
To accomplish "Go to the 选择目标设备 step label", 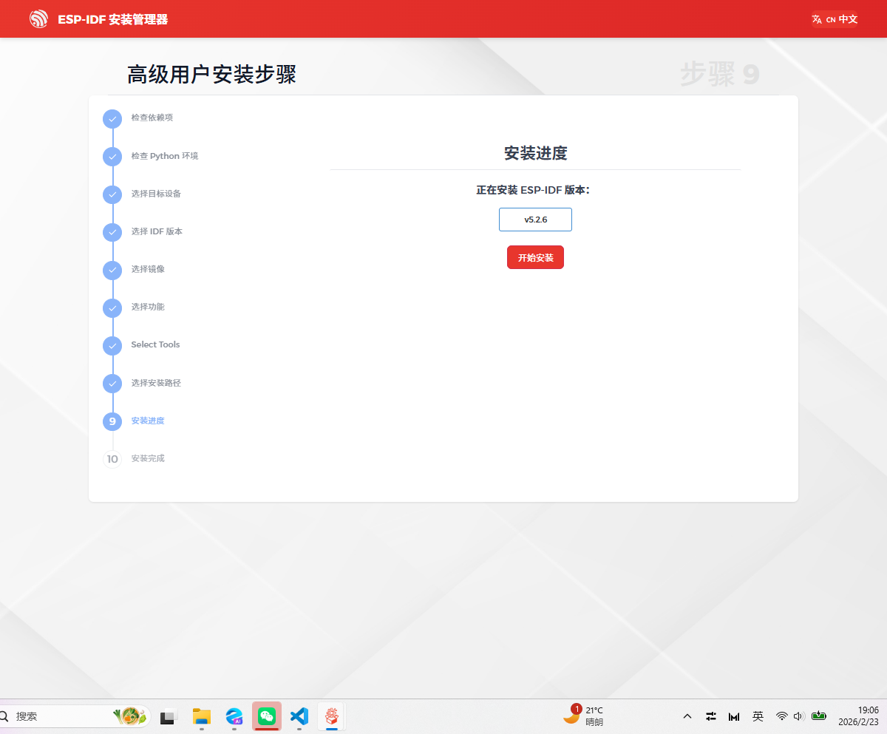I will click(x=156, y=194).
